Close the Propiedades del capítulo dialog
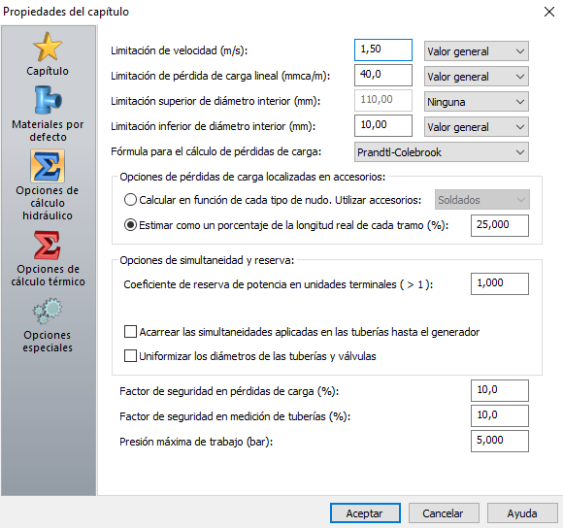 coord(549,12)
